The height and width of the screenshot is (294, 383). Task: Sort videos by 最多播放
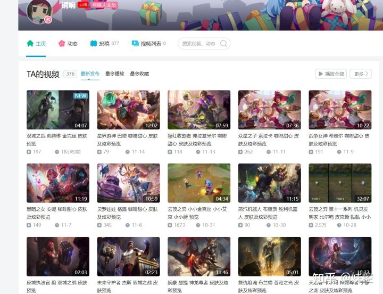pyautogui.click(x=115, y=73)
